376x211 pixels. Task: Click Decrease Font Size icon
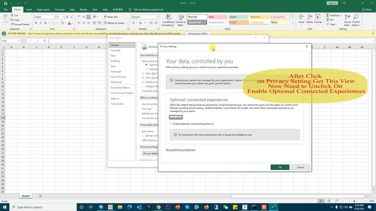[x=72, y=17]
